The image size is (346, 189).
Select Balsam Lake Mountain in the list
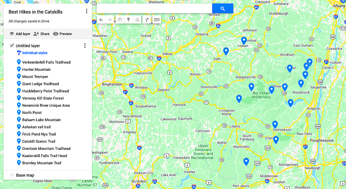coord(41,120)
